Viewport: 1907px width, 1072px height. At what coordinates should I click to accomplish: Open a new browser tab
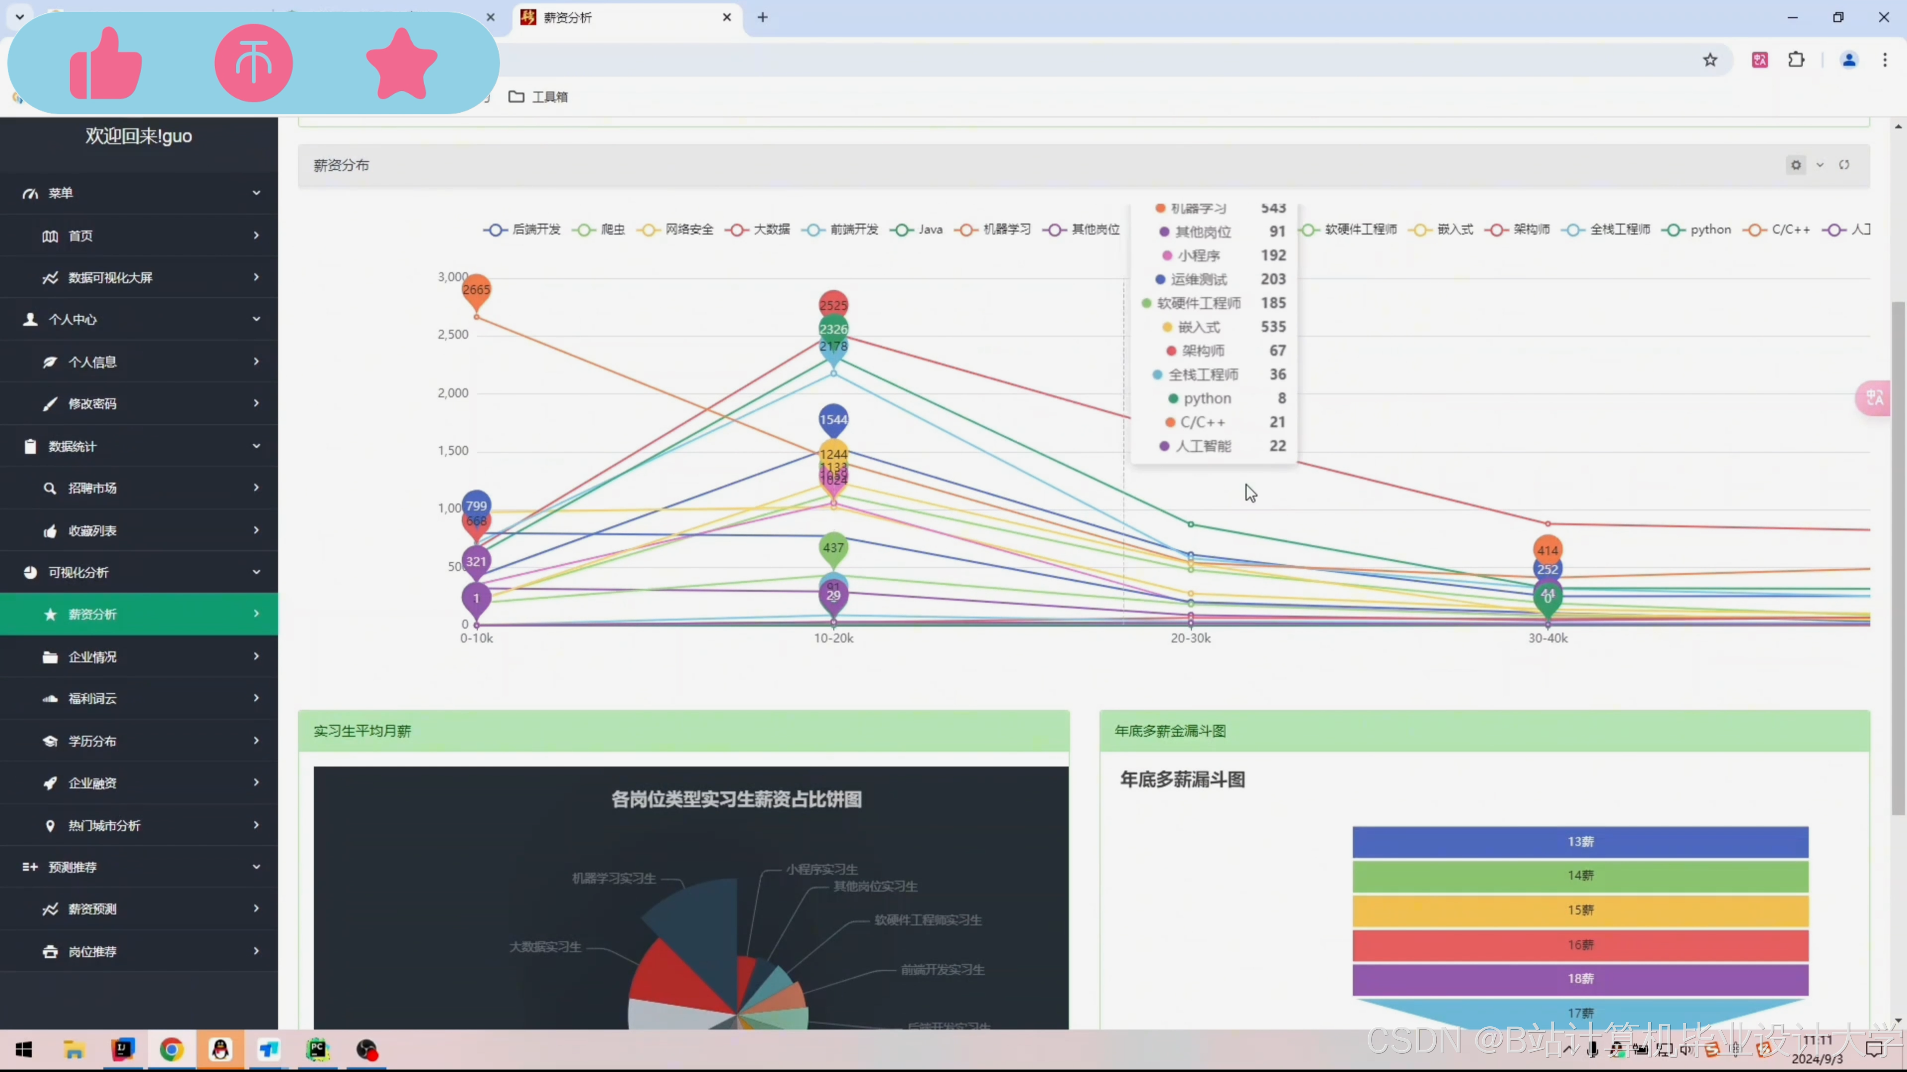pyautogui.click(x=762, y=17)
